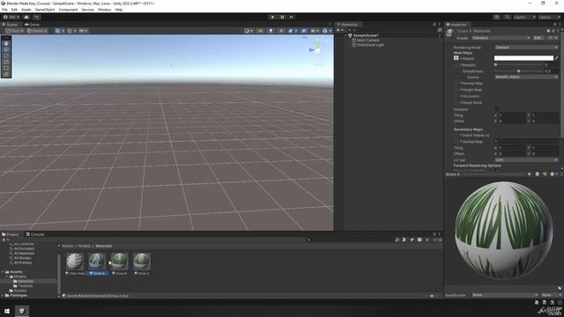Click the Play button
The width and height of the screenshot is (564, 317).
point(272,17)
